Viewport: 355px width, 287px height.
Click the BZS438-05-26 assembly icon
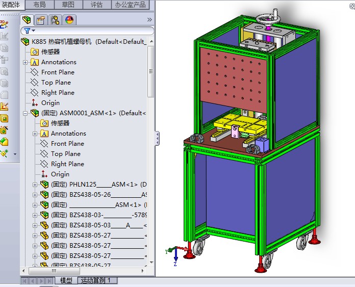(x=44, y=194)
